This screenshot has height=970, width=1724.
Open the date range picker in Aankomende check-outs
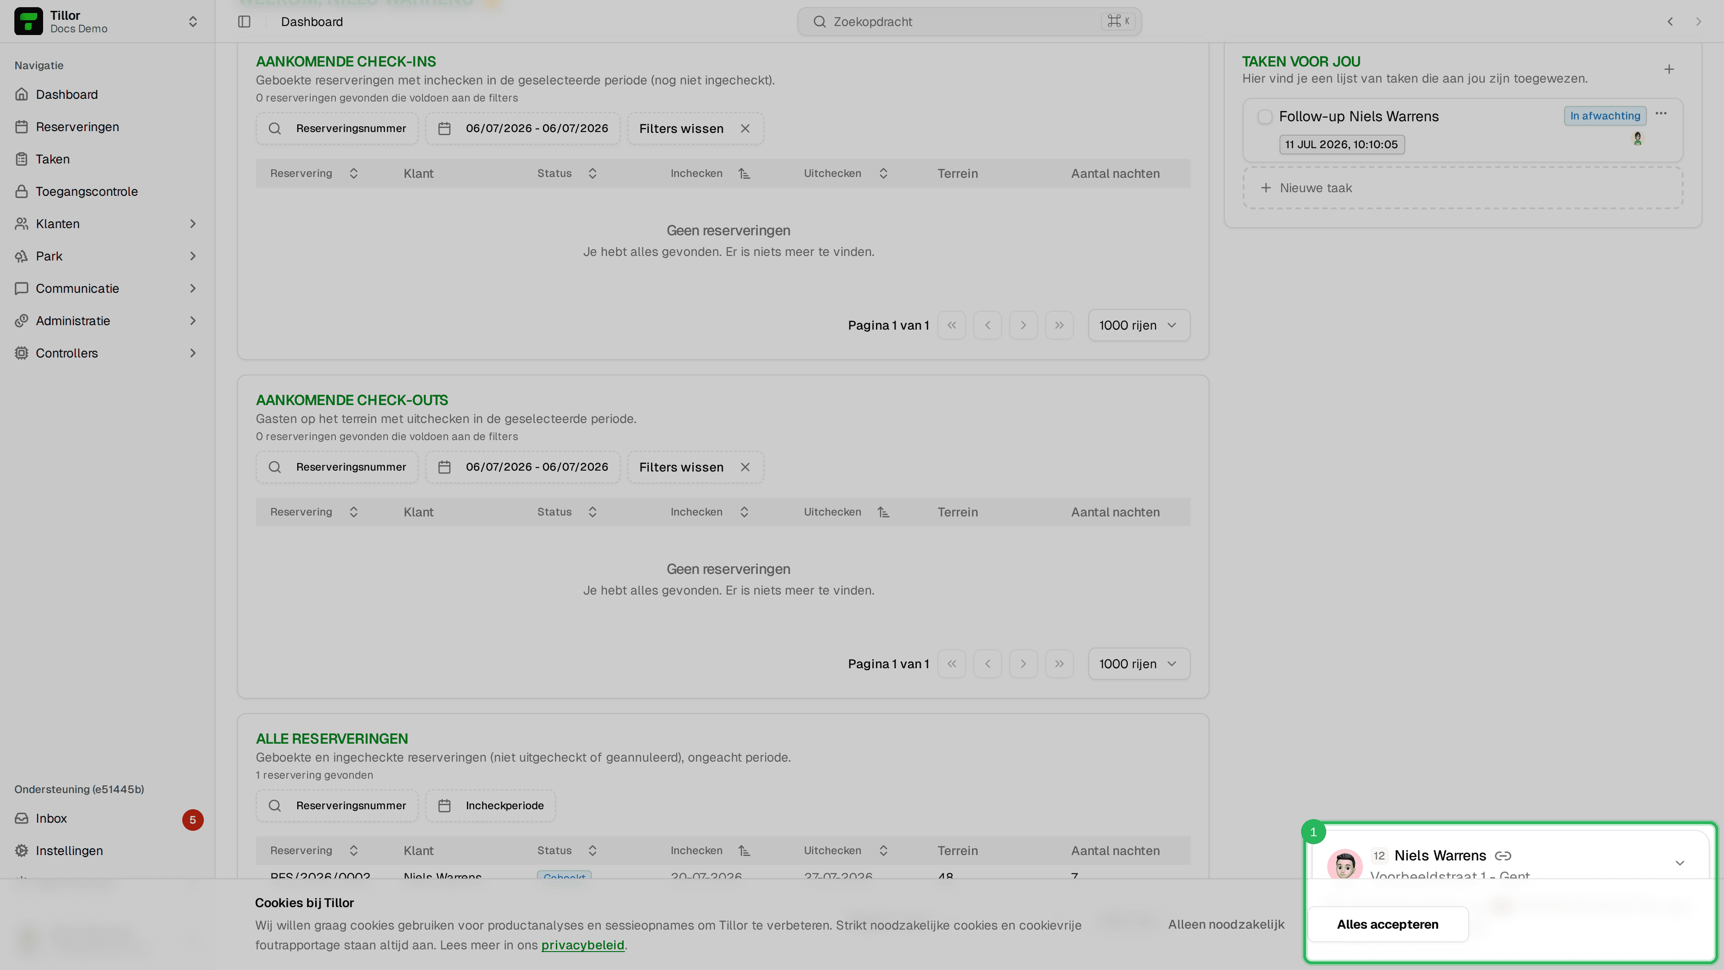click(x=523, y=467)
